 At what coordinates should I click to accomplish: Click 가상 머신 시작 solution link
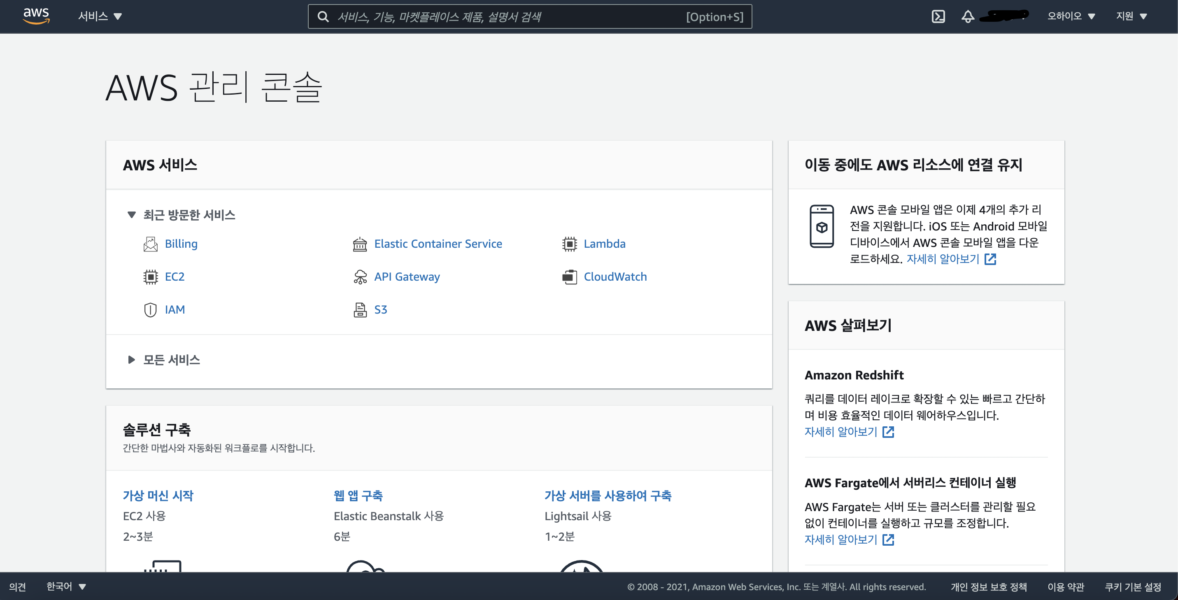coord(158,496)
